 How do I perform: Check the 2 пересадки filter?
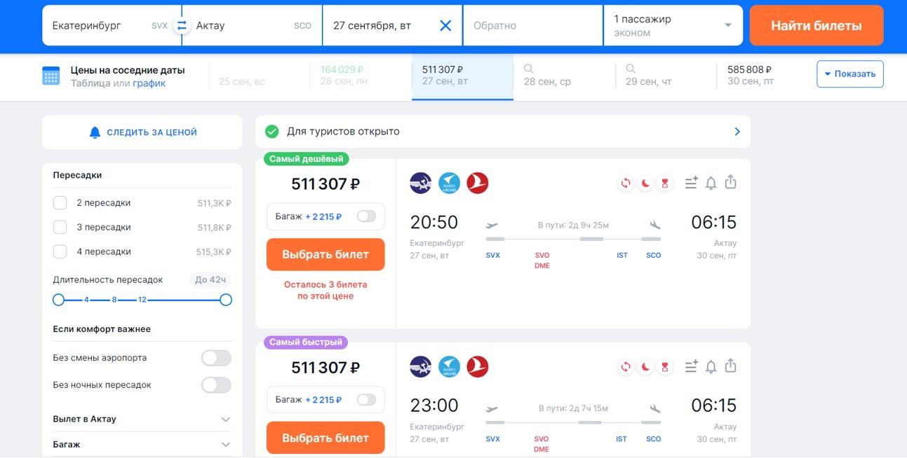60,203
